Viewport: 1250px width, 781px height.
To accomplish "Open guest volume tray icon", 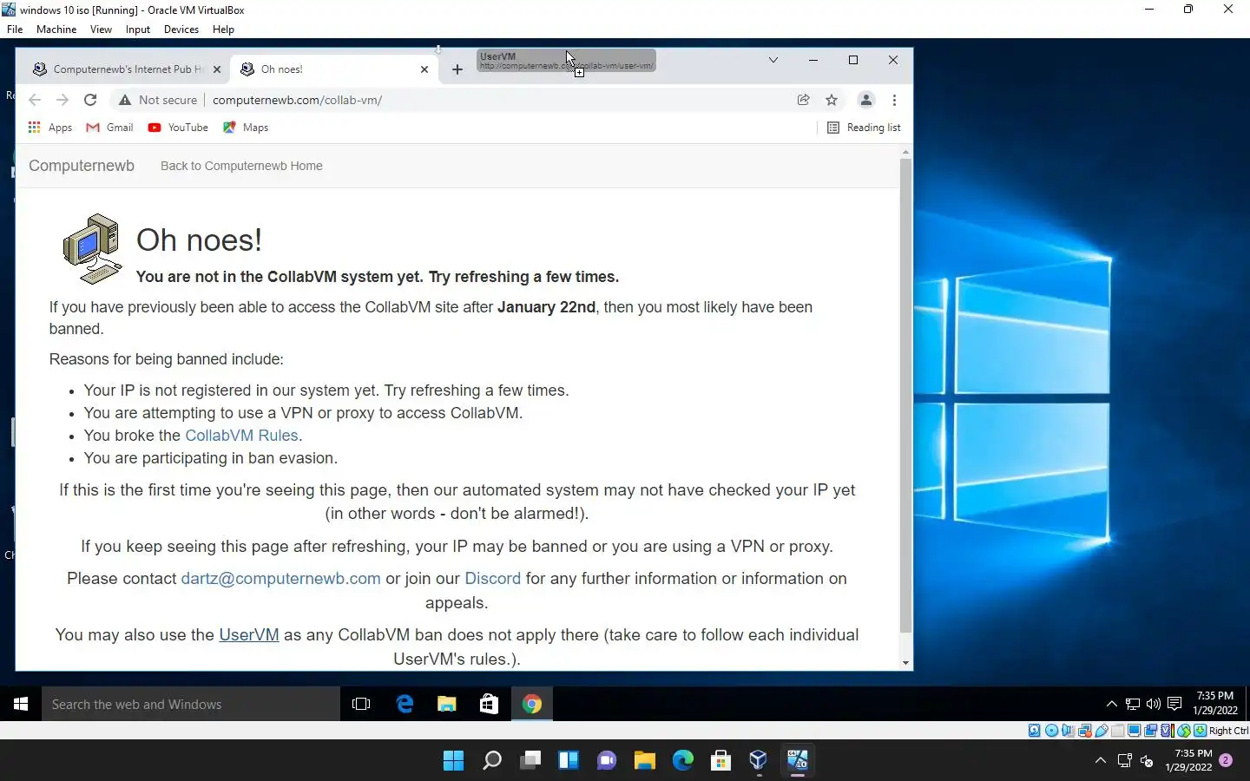I will [1153, 704].
